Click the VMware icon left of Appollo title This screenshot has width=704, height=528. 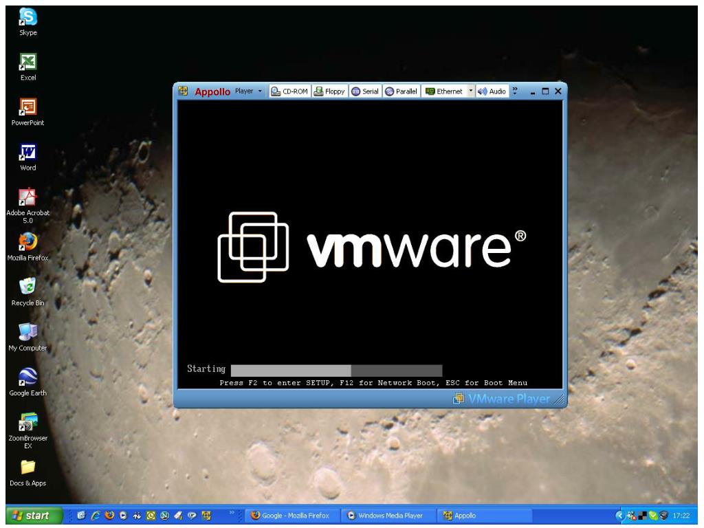184,91
